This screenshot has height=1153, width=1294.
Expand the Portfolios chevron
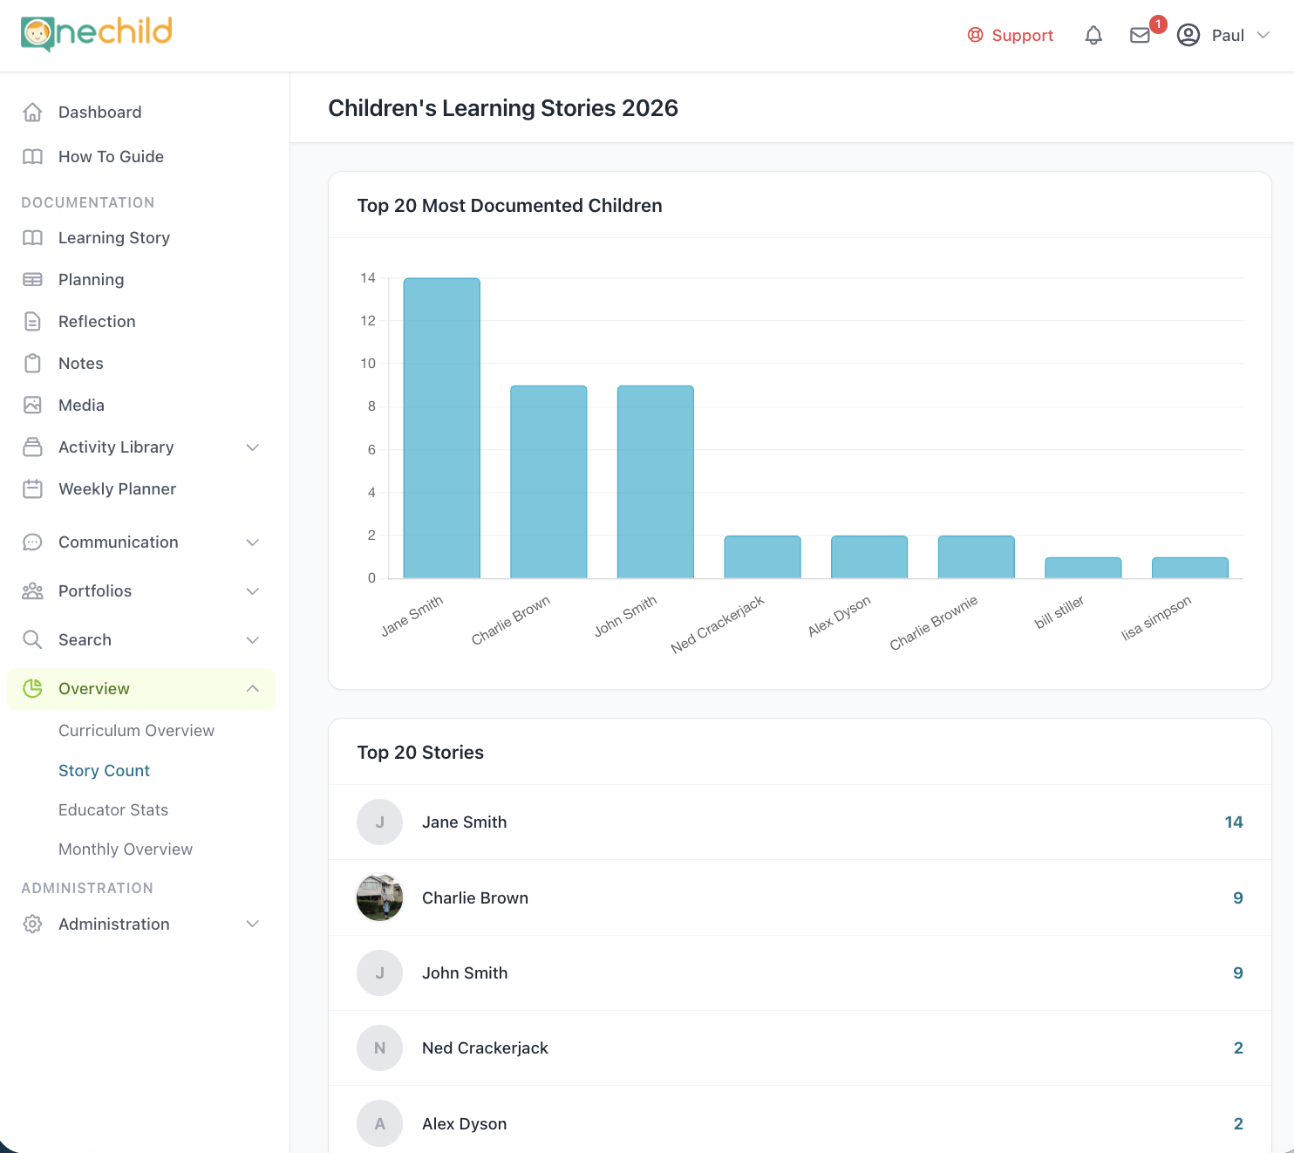pyautogui.click(x=253, y=591)
